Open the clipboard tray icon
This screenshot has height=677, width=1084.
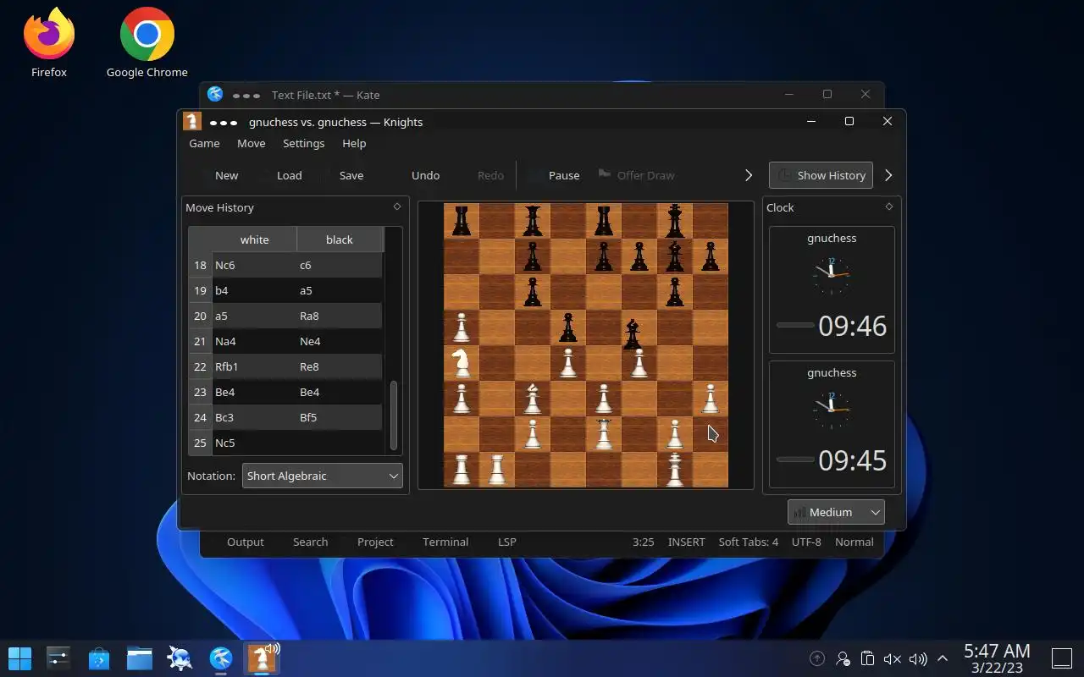coord(867,658)
